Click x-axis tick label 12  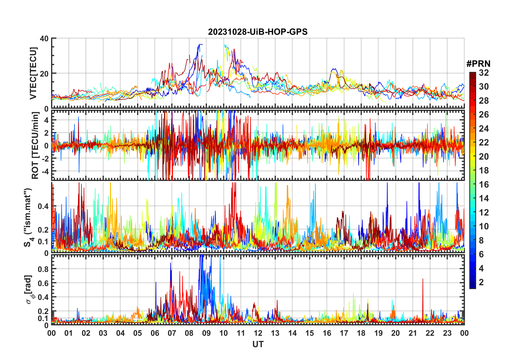click(258, 333)
